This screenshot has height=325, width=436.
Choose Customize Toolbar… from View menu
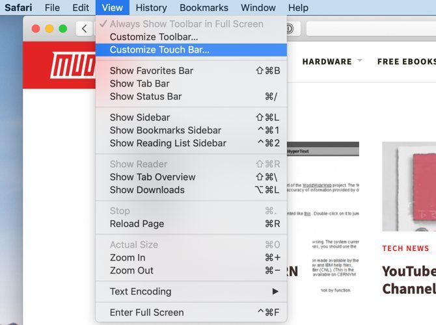191,36
